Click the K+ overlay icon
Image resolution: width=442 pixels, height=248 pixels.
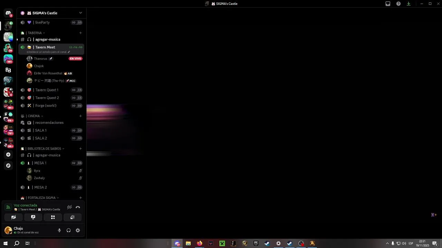tap(434, 215)
